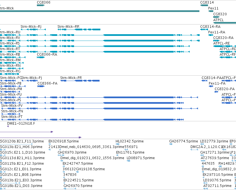Select the trn-Mlck-RG transcript label

coord(10,71)
